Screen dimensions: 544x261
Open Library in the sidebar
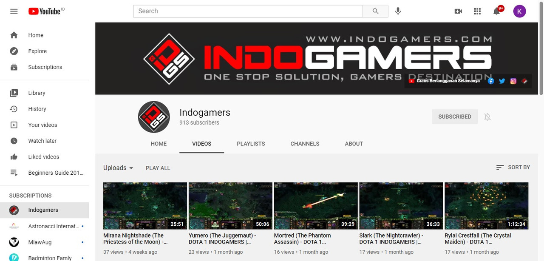44,93
